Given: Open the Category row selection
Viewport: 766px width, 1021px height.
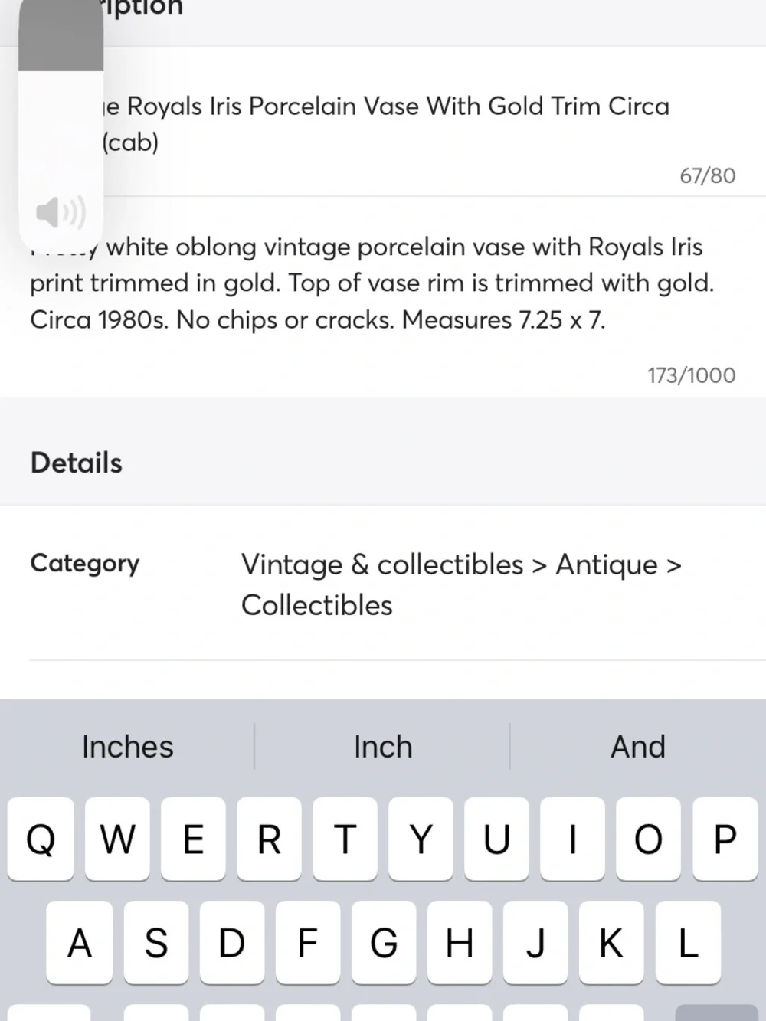Looking at the screenshot, I should point(383,584).
